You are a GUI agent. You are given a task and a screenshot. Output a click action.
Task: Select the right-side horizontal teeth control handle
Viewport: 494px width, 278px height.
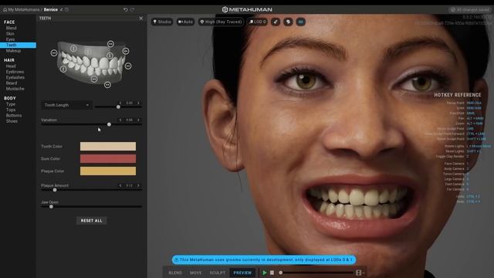click(128, 66)
